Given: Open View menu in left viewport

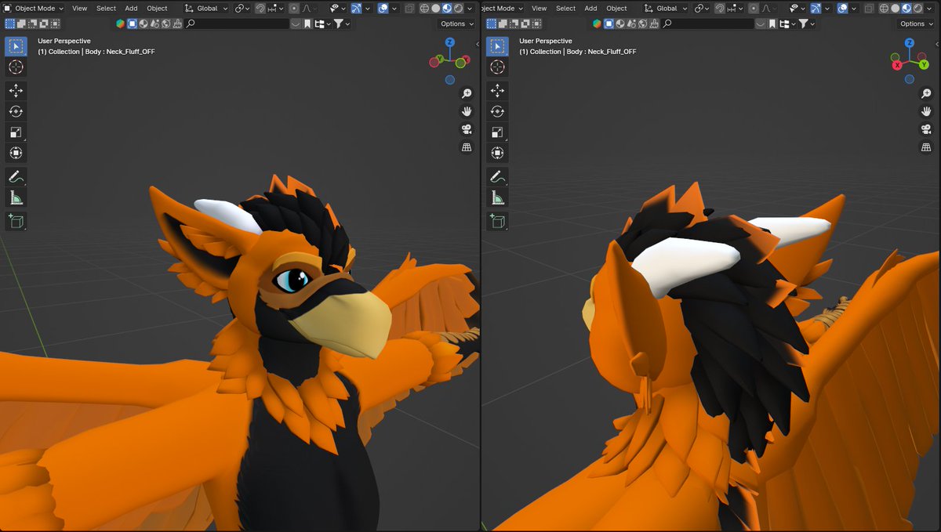Looking at the screenshot, I should tap(80, 8).
